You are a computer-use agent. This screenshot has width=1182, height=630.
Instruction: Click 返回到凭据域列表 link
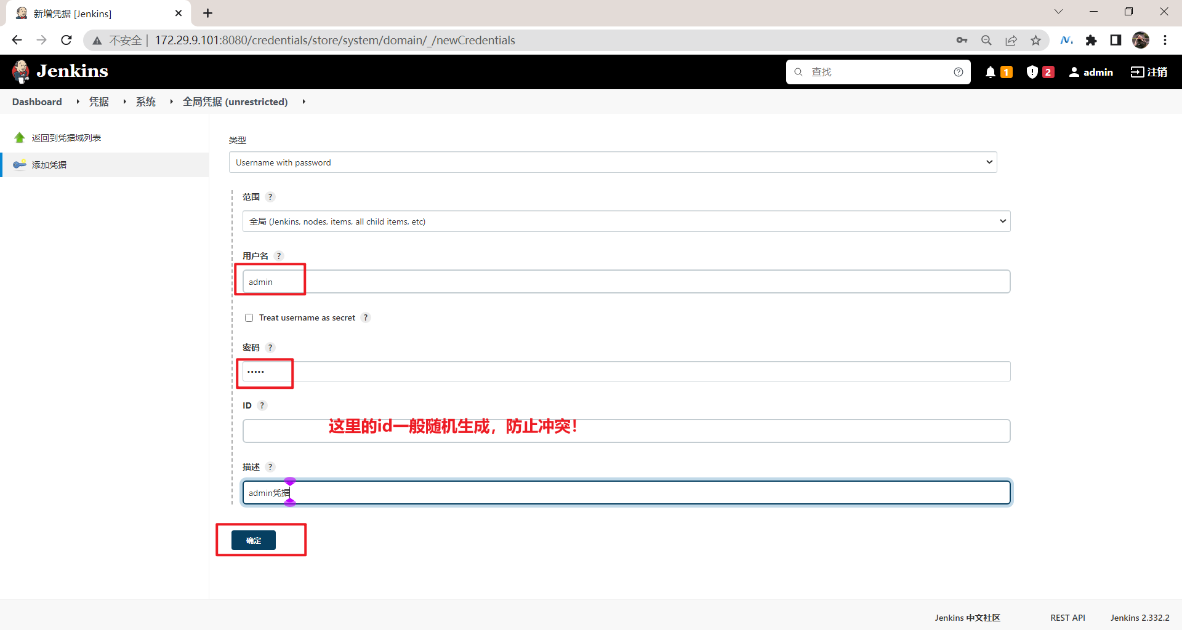(66, 138)
